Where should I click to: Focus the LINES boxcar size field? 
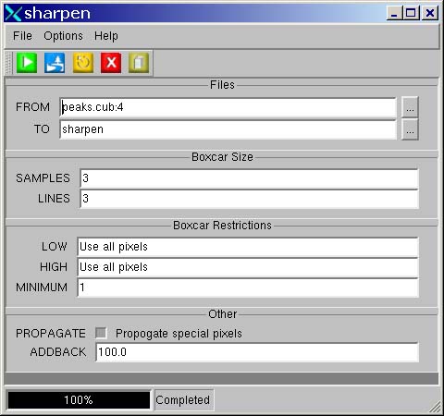coord(249,199)
